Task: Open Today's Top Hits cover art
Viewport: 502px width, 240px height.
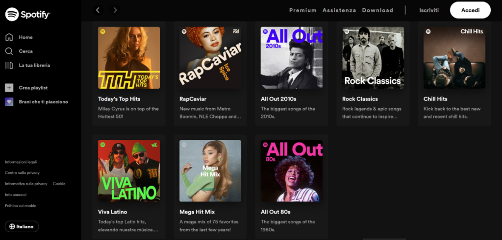Action: [x=129, y=58]
